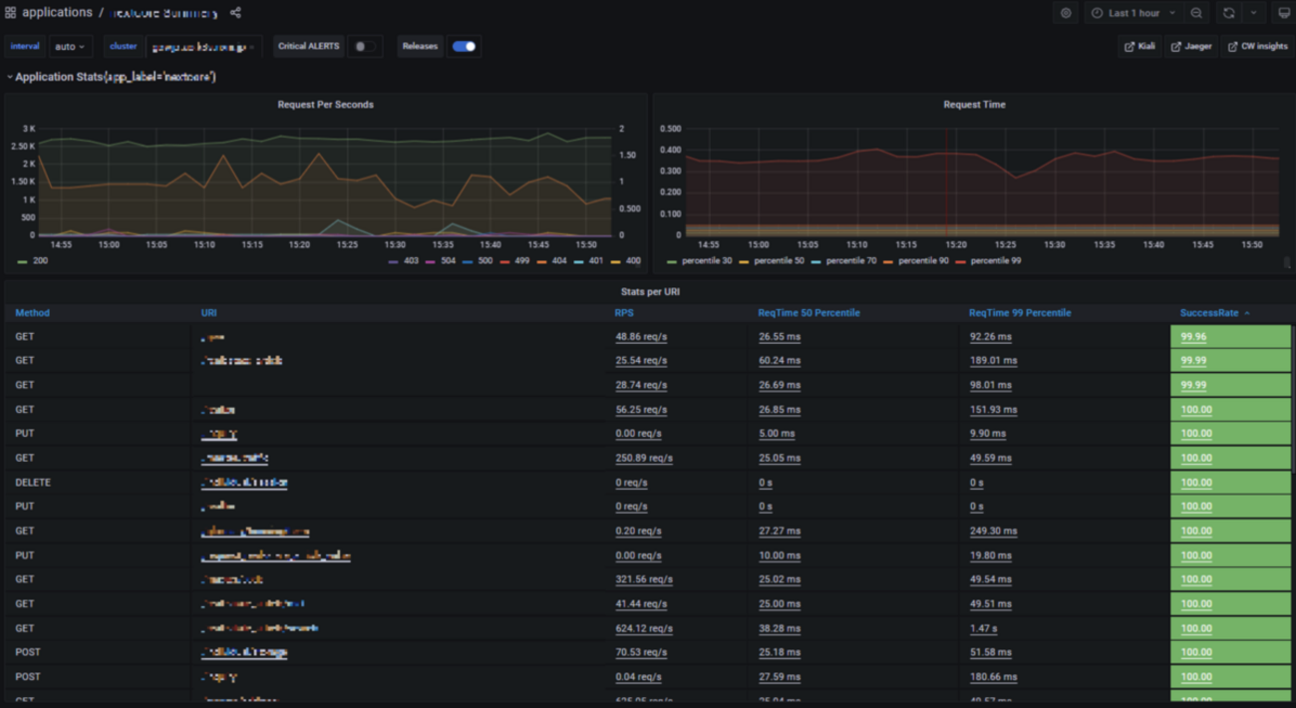The width and height of the screenshot is (1296, 708).
Task: Open dashboard settings gear icon
Action: coord(1066,13)
